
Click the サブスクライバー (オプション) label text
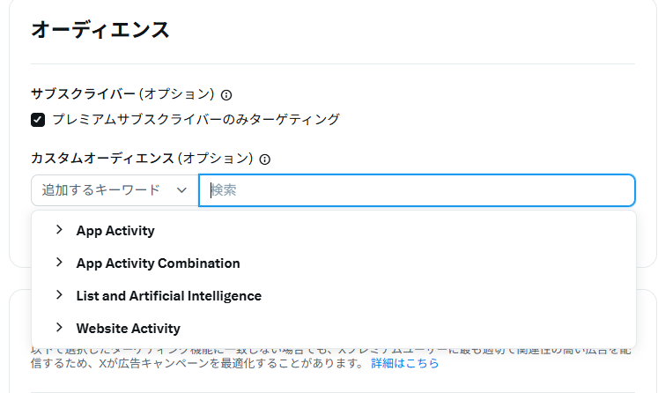[x=122, y=94]
